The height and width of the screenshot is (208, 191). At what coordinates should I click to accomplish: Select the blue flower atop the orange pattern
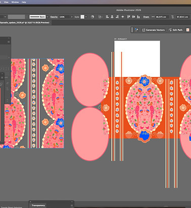pos(145,81)
